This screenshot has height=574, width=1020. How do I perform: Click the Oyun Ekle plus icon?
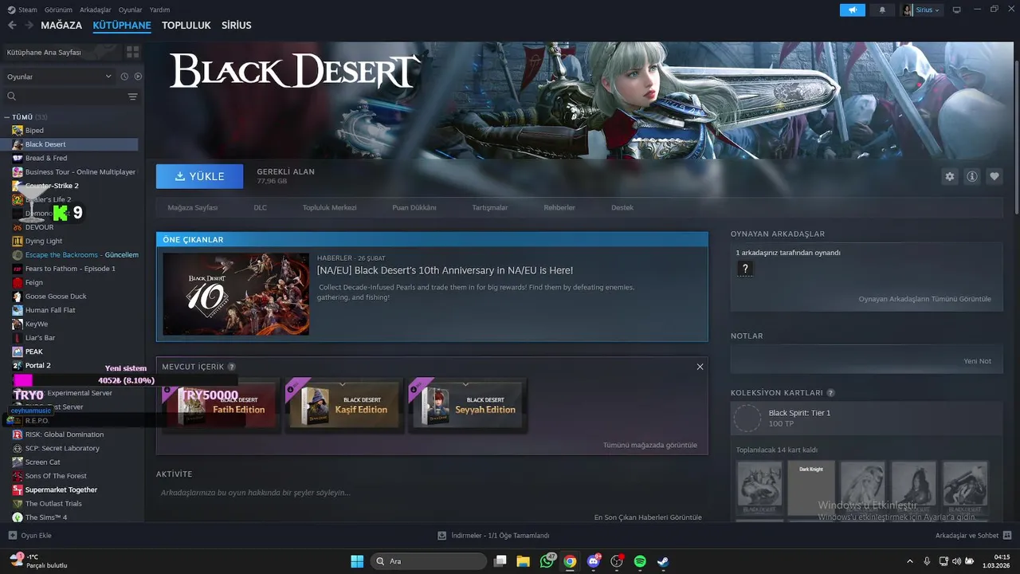(x=12, y=536)
